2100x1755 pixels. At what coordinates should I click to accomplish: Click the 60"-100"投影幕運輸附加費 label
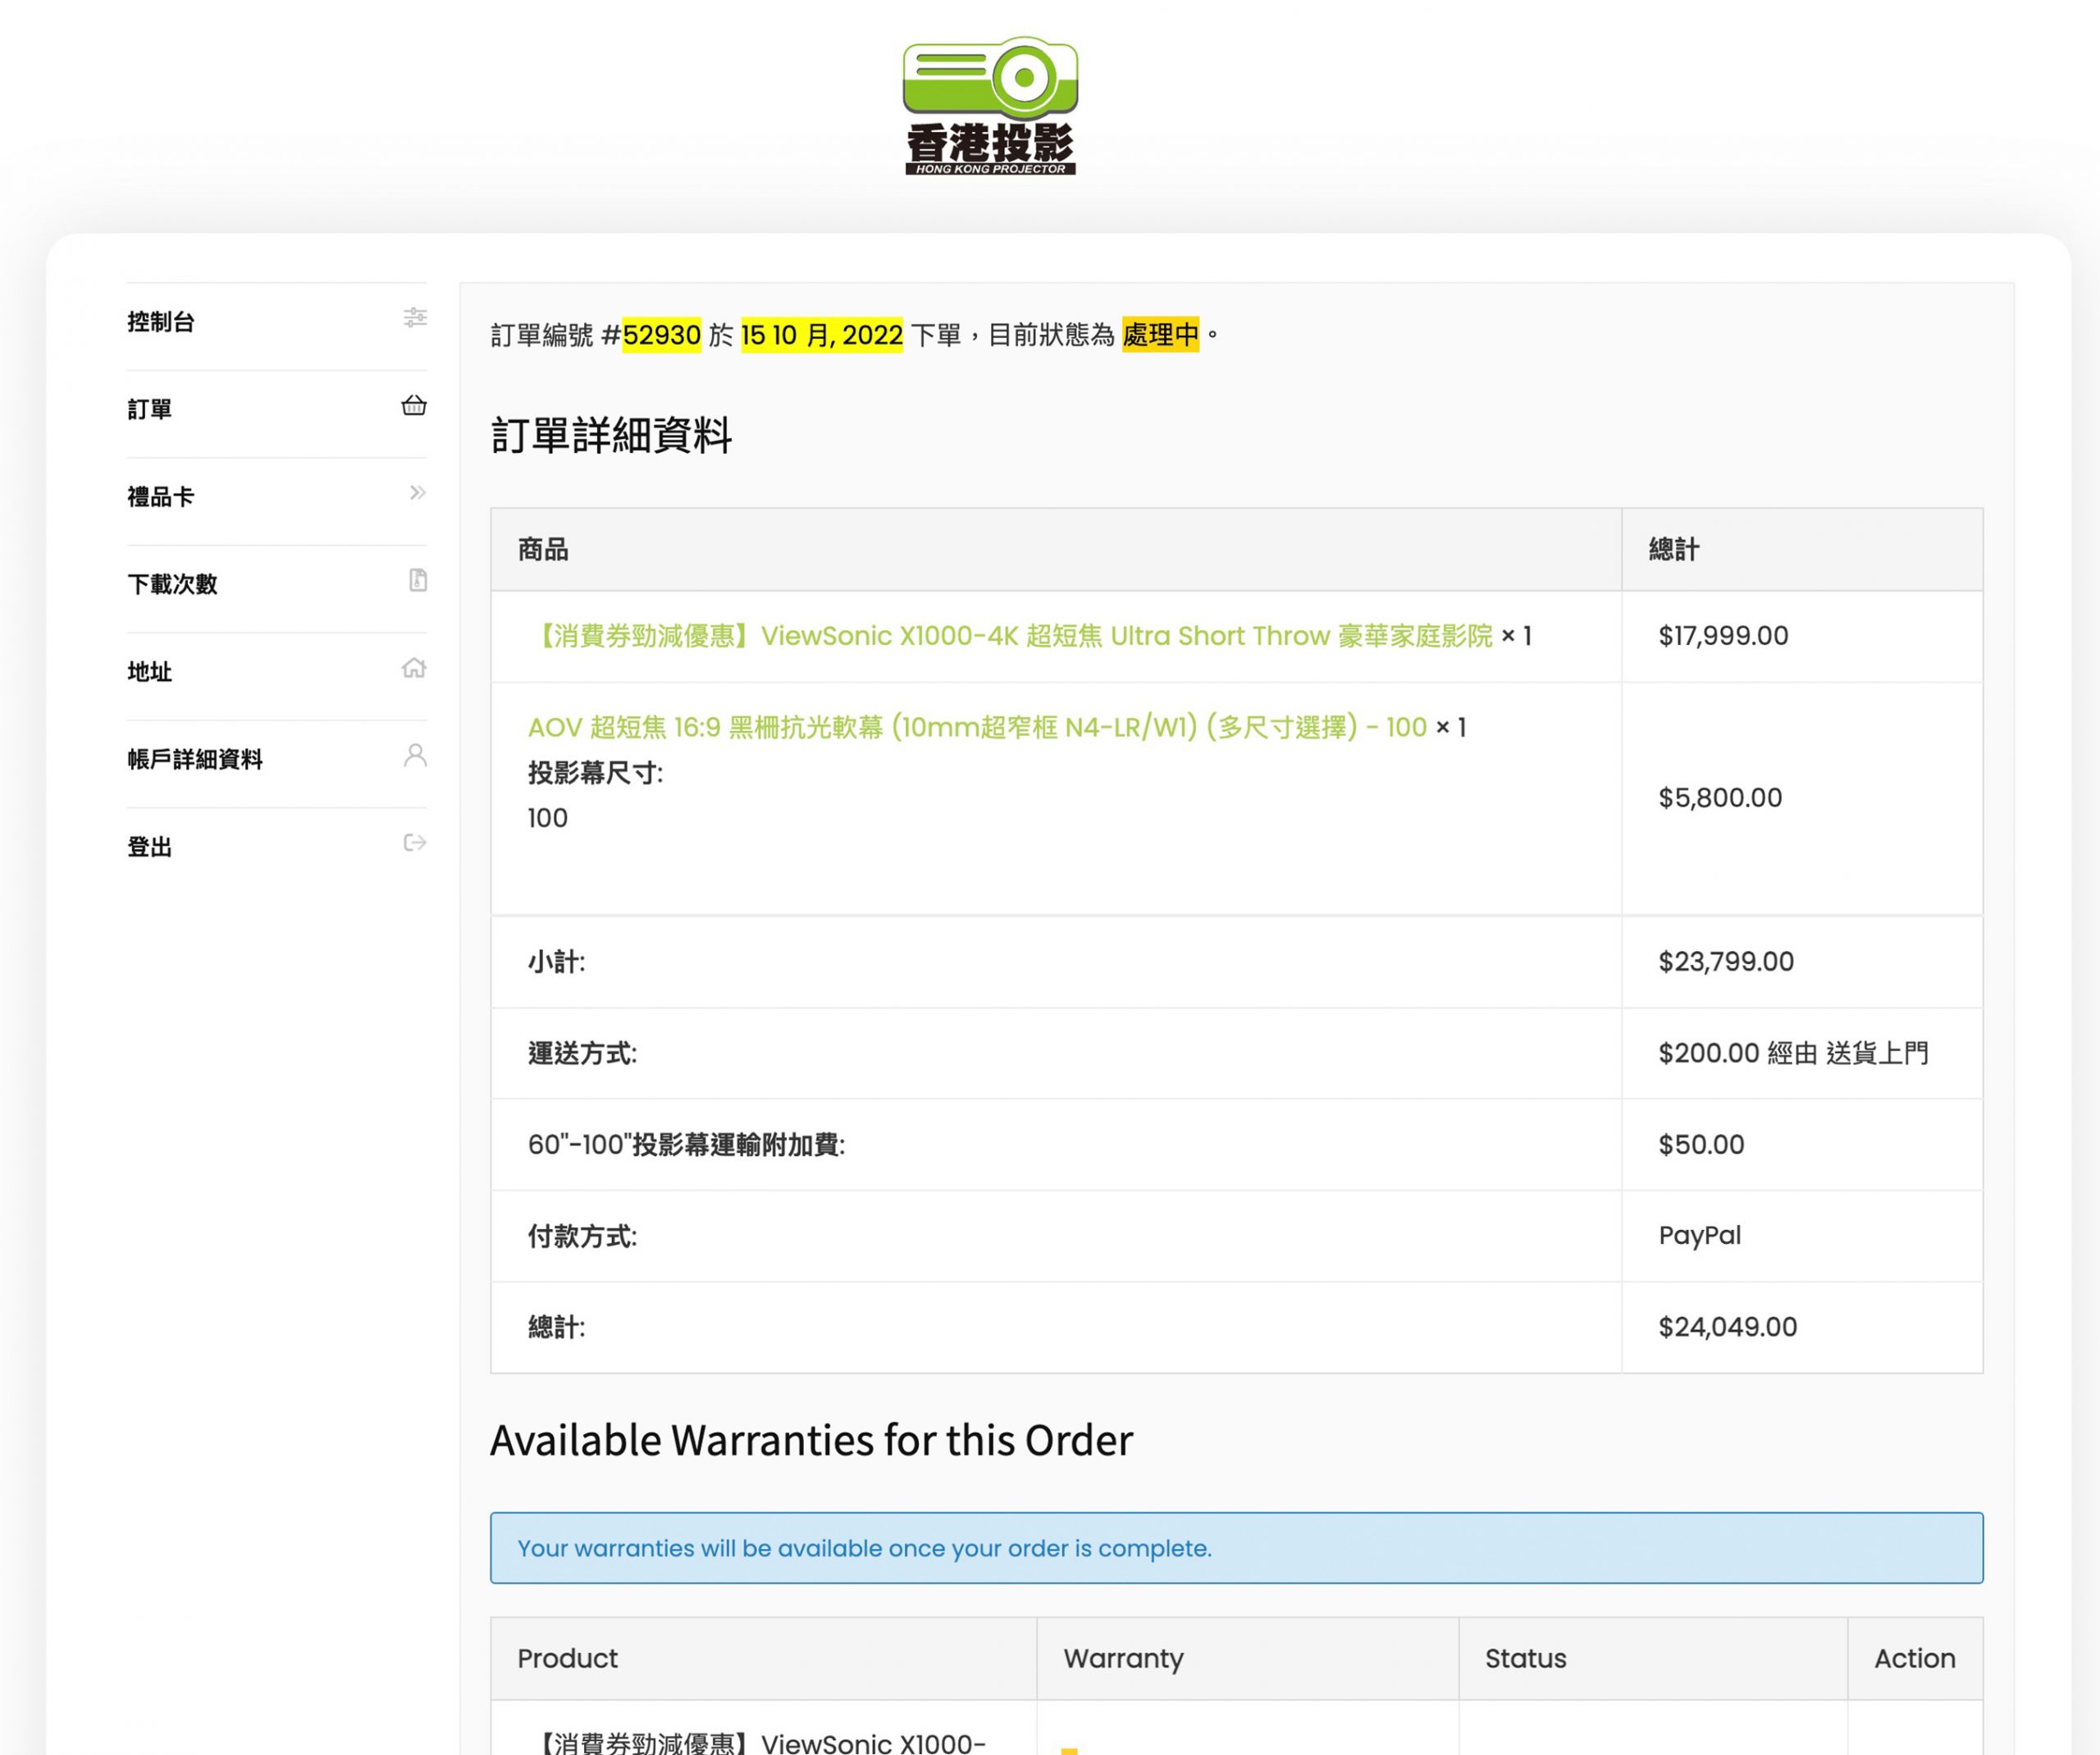point(686,1145)
